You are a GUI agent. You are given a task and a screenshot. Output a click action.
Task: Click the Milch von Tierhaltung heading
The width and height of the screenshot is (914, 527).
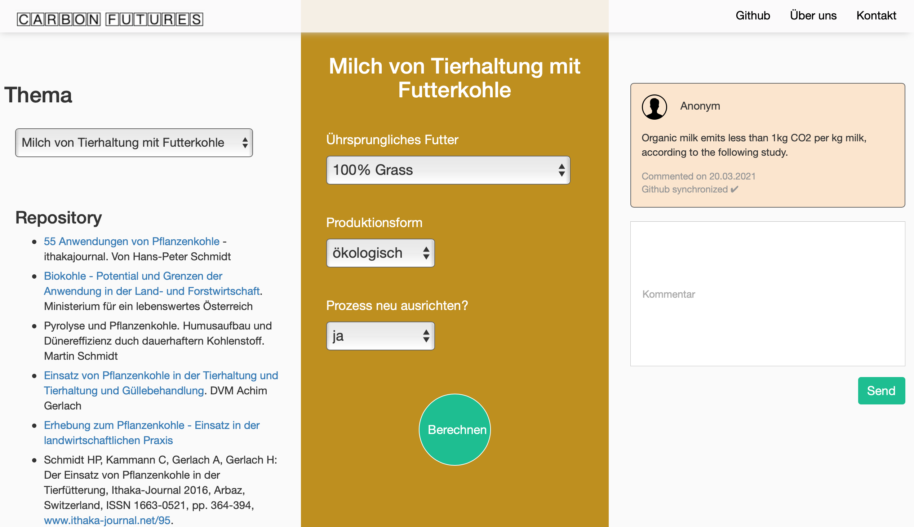pos(454,78)
